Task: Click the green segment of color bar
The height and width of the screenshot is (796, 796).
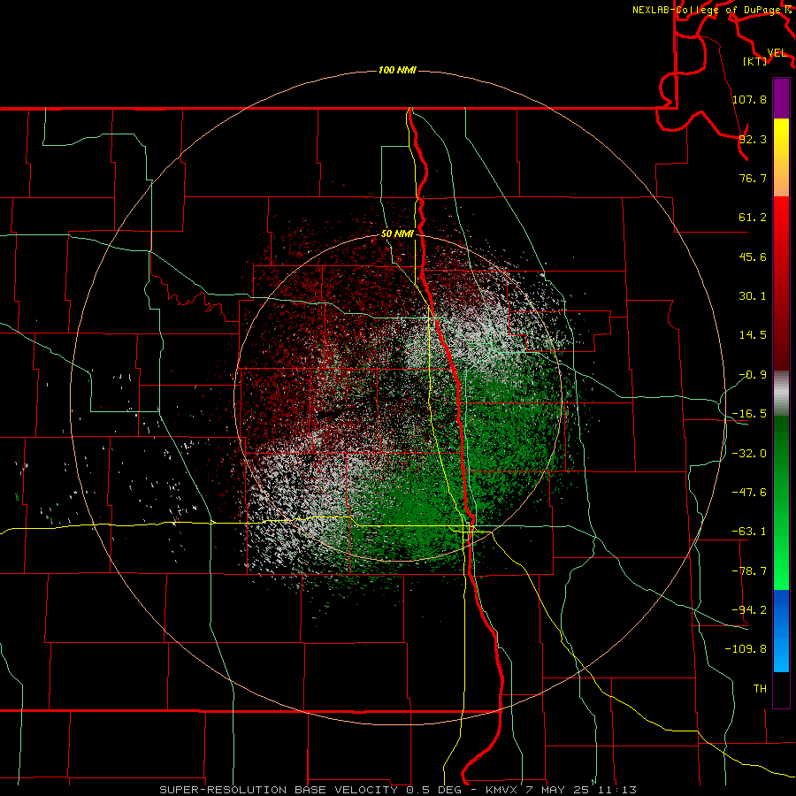Action: point(781,502)
